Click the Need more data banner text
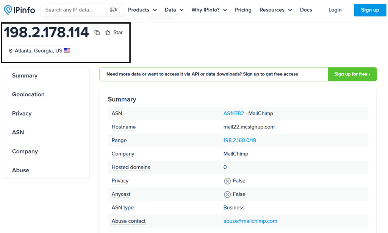Viewport: 388px width, 233px height. click(202, 74)
